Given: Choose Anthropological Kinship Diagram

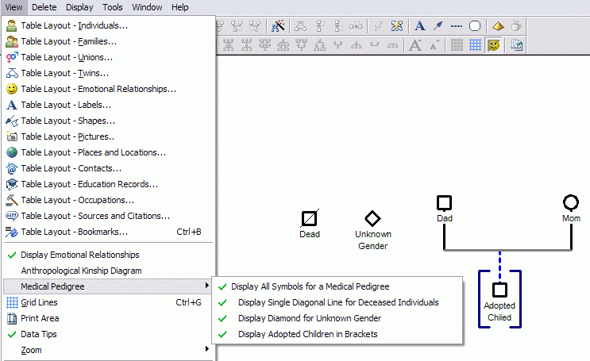Looking at the screenshot, I should 81,271.
